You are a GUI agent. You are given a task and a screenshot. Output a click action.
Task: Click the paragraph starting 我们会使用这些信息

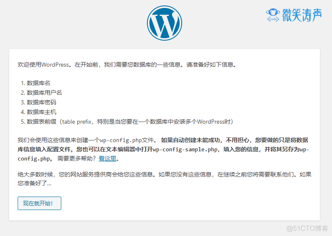tap(163, 149)
